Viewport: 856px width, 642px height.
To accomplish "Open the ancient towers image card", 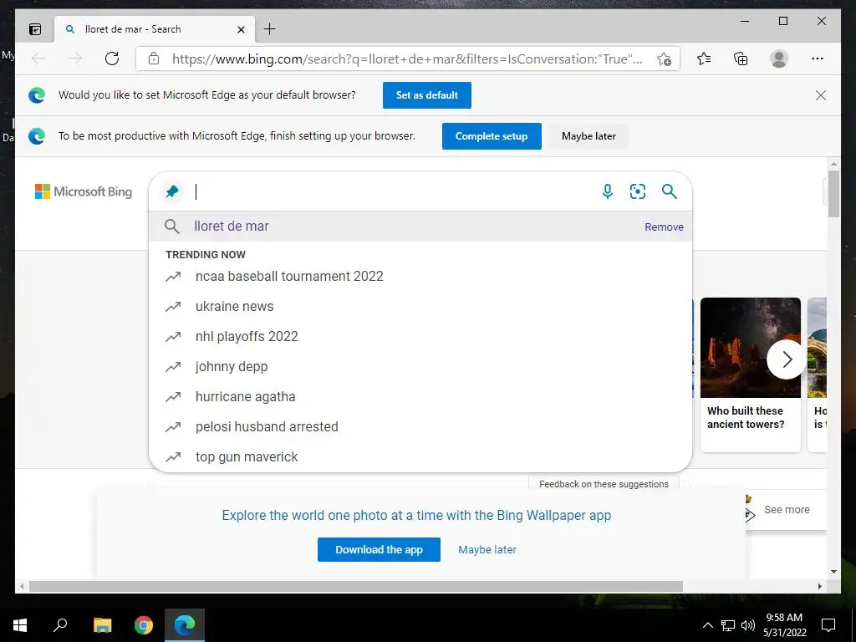I will tap(750, 348).
